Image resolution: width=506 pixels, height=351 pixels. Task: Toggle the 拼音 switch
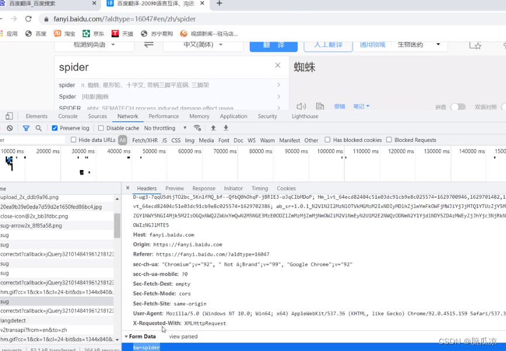(x=458, y=107)
